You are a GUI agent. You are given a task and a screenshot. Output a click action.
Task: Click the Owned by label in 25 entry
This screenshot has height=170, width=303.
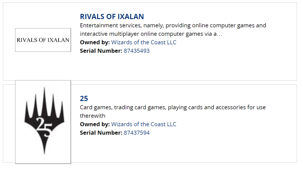95,124
